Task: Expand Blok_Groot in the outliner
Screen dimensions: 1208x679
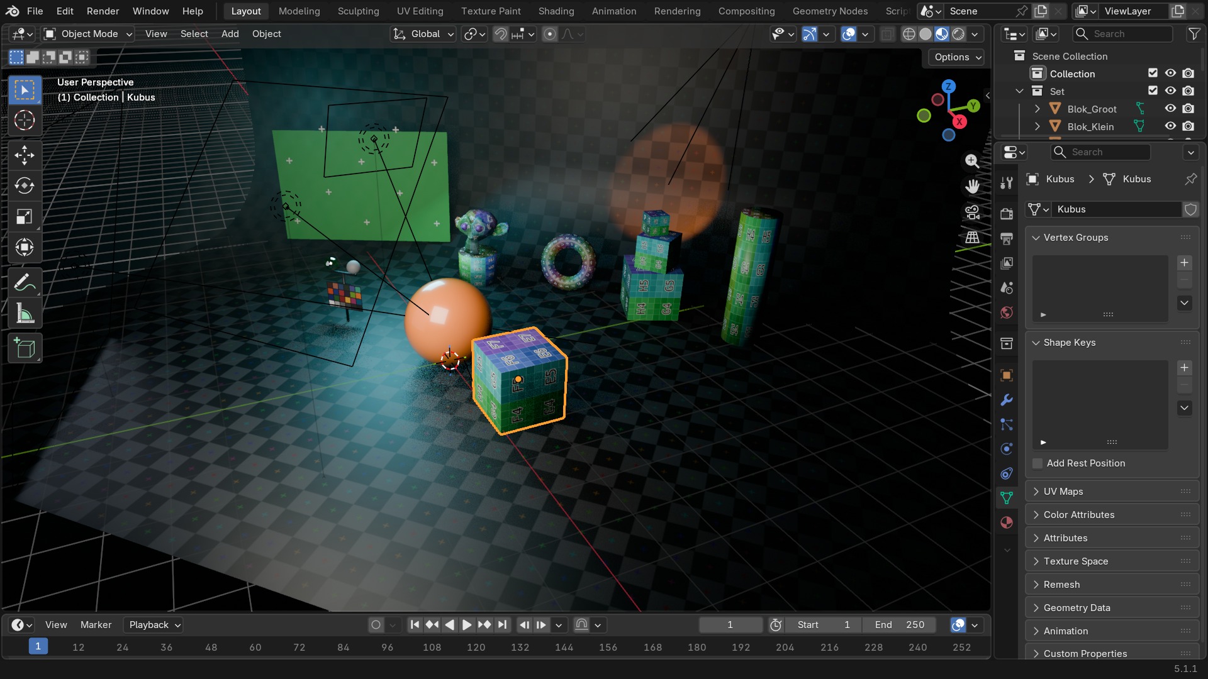Action: (x=1037, y=109)
